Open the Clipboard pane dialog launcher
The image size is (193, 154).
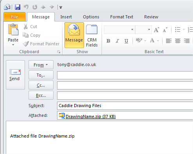(x=59, y=52)
